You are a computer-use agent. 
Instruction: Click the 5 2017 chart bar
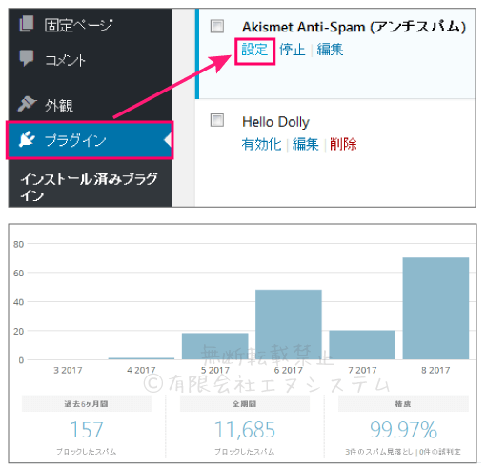215,346
